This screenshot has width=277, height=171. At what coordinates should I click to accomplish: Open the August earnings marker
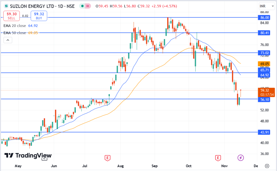point(108,158)
